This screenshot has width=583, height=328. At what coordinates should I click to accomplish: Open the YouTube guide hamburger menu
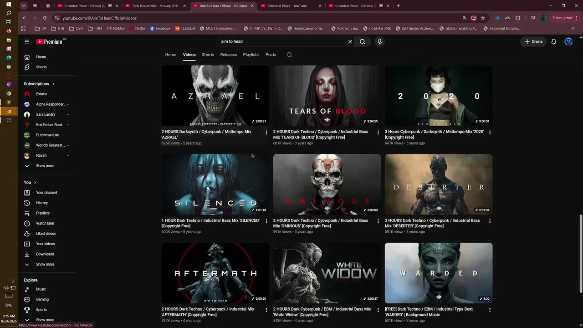click(27, 41)
